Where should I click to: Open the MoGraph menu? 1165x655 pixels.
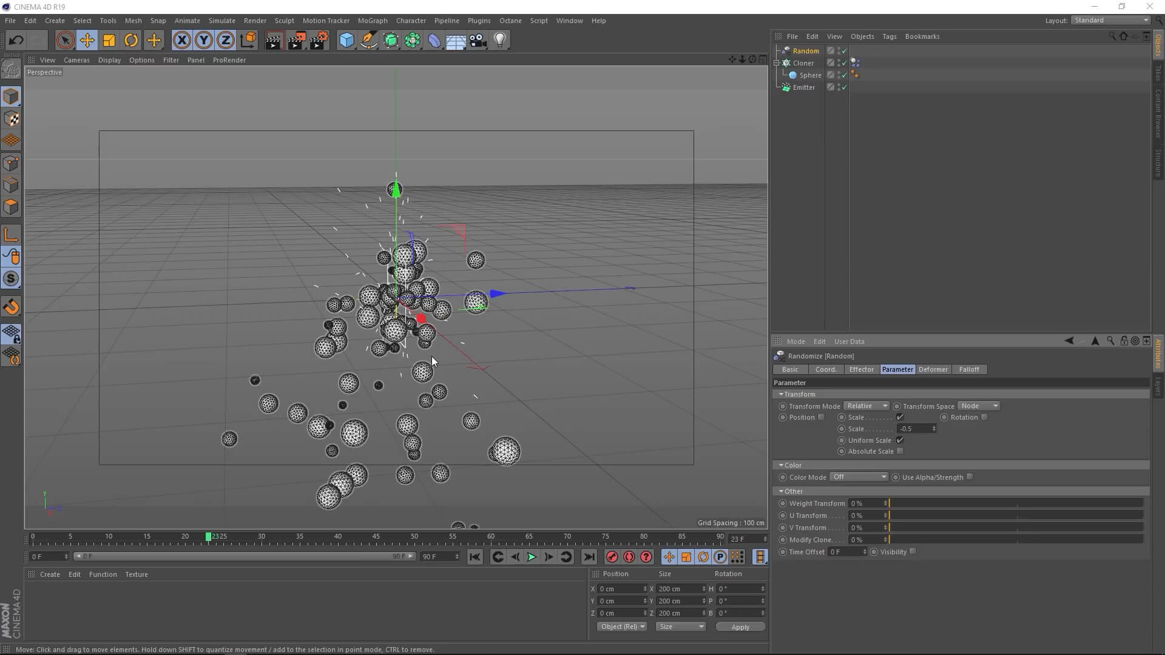(372, 21)
